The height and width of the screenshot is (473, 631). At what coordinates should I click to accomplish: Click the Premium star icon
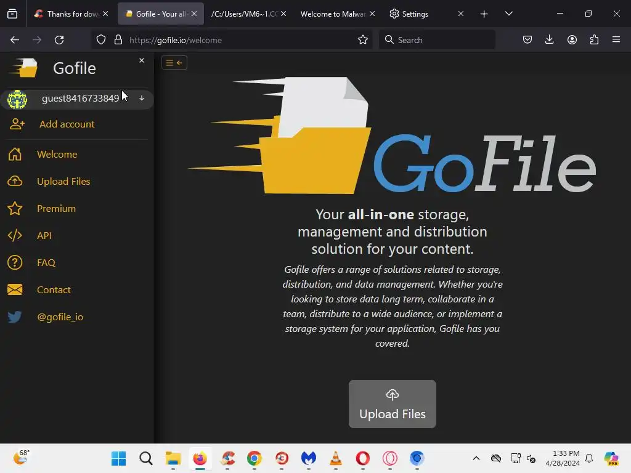point(15,208)
